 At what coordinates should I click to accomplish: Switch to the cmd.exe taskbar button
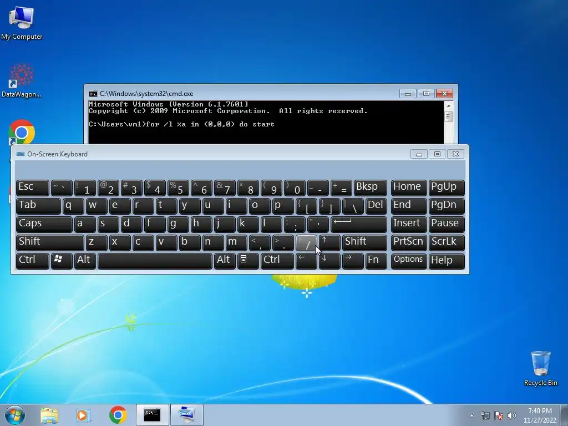point(152,415)
